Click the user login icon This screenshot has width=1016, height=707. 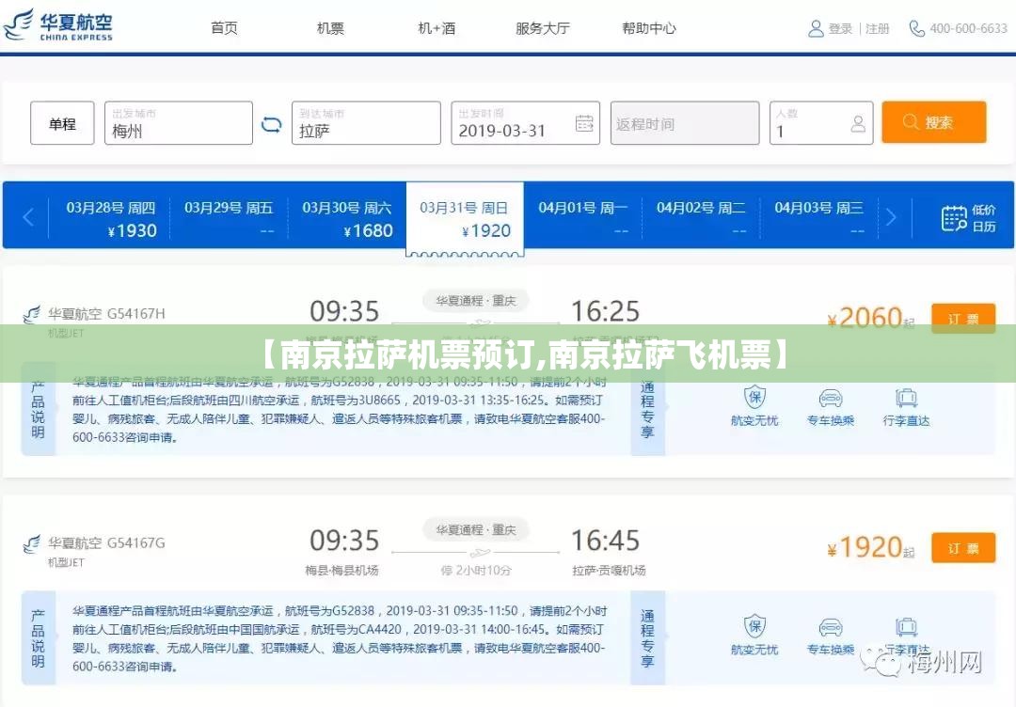816,28
